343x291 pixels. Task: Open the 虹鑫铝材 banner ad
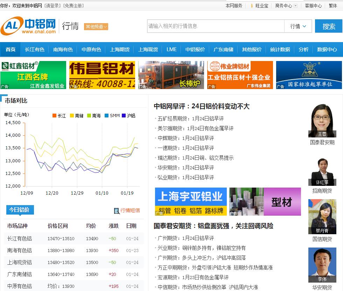[x=33, y=75]
